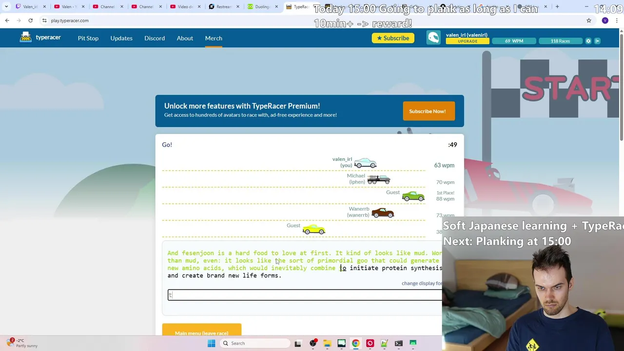Click the word 'initiate' in the race text

[x=364, y=268]
